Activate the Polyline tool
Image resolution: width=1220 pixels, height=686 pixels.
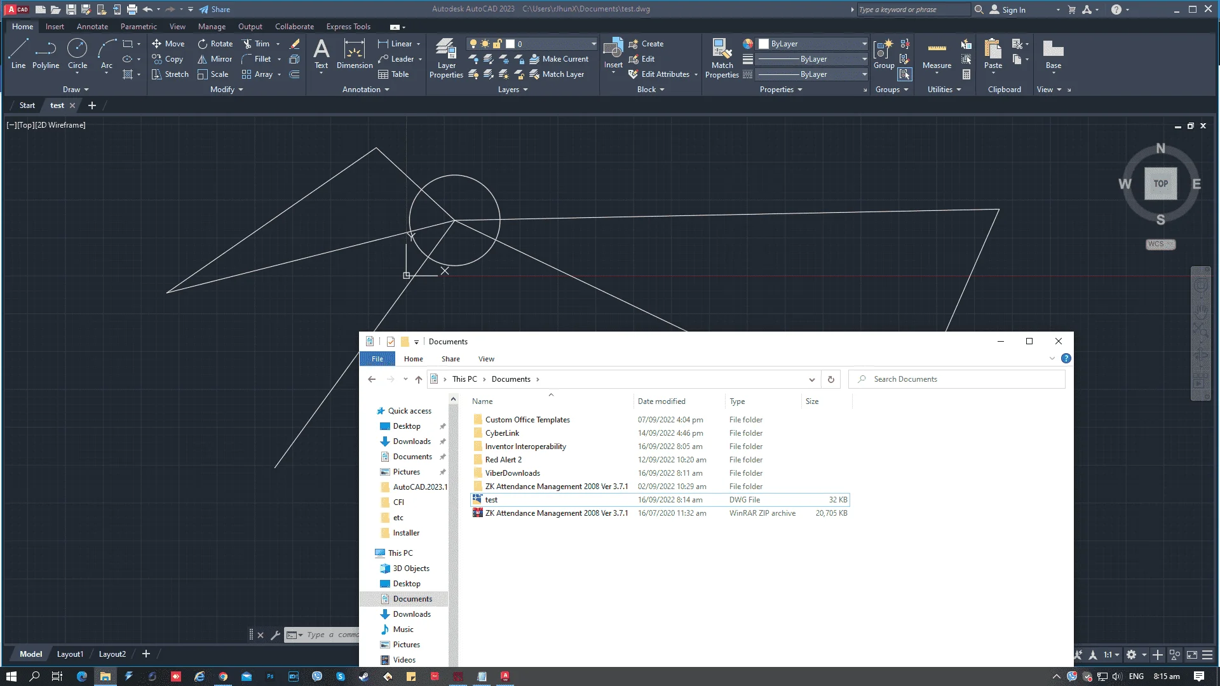(x=46, y=54)
